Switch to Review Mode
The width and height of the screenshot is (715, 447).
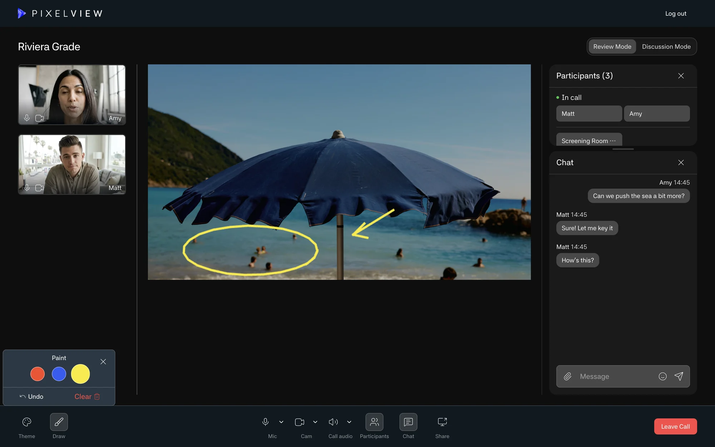[x=612, y=46]
